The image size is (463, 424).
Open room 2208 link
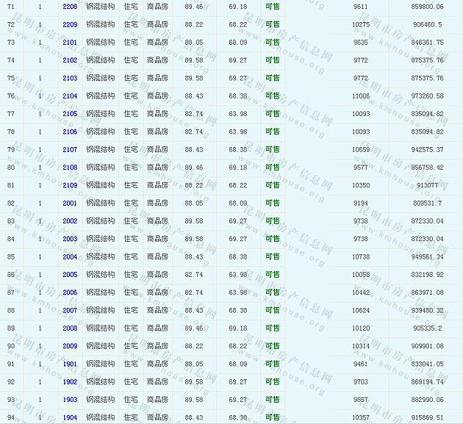click(70, 7)
